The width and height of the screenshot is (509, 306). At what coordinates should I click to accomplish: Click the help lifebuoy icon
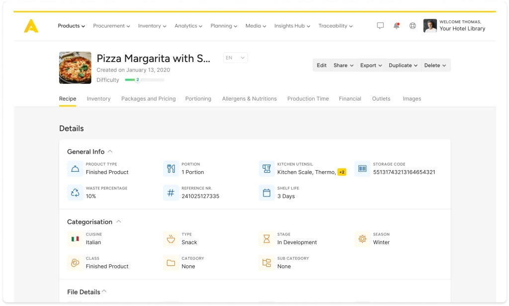coord(413,26)
